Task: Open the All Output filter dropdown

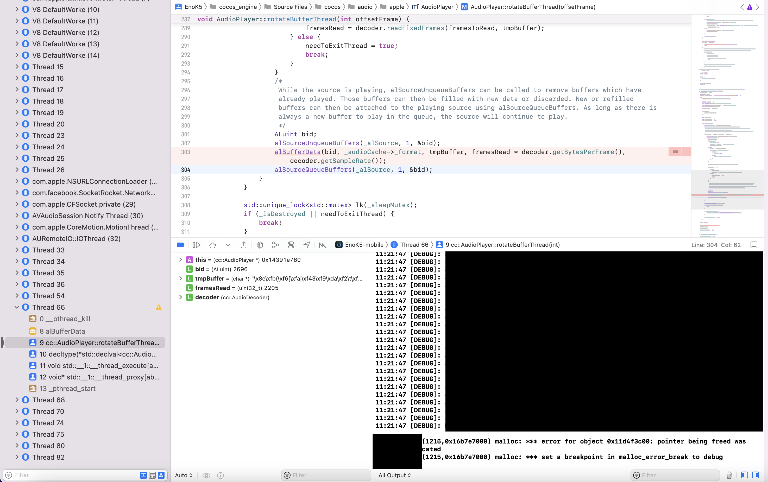Action: point(394,475)
